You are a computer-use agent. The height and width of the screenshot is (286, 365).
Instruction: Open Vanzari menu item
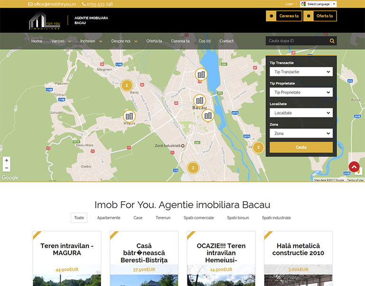(x=58, y=41)
